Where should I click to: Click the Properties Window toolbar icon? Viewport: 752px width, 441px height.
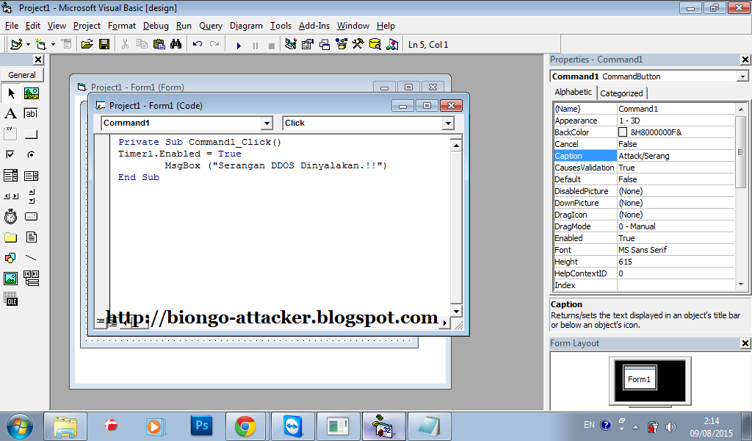click(x=308, y=45)
